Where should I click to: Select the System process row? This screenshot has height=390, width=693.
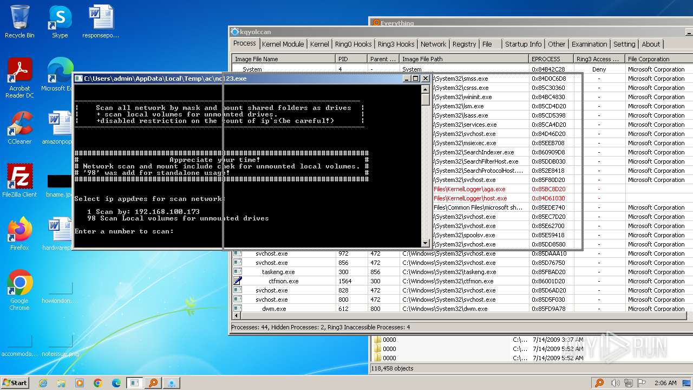462,69
